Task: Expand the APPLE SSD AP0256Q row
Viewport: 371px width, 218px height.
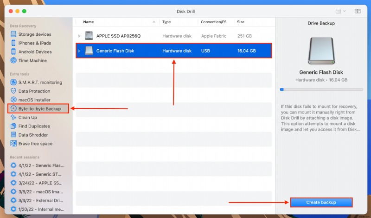Action: (79, 36)
